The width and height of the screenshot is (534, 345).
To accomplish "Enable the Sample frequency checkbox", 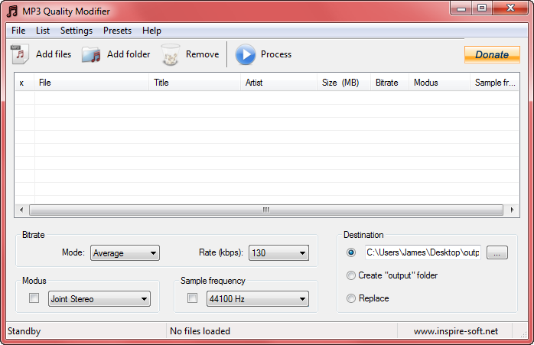I will click(x=193, y=298).
